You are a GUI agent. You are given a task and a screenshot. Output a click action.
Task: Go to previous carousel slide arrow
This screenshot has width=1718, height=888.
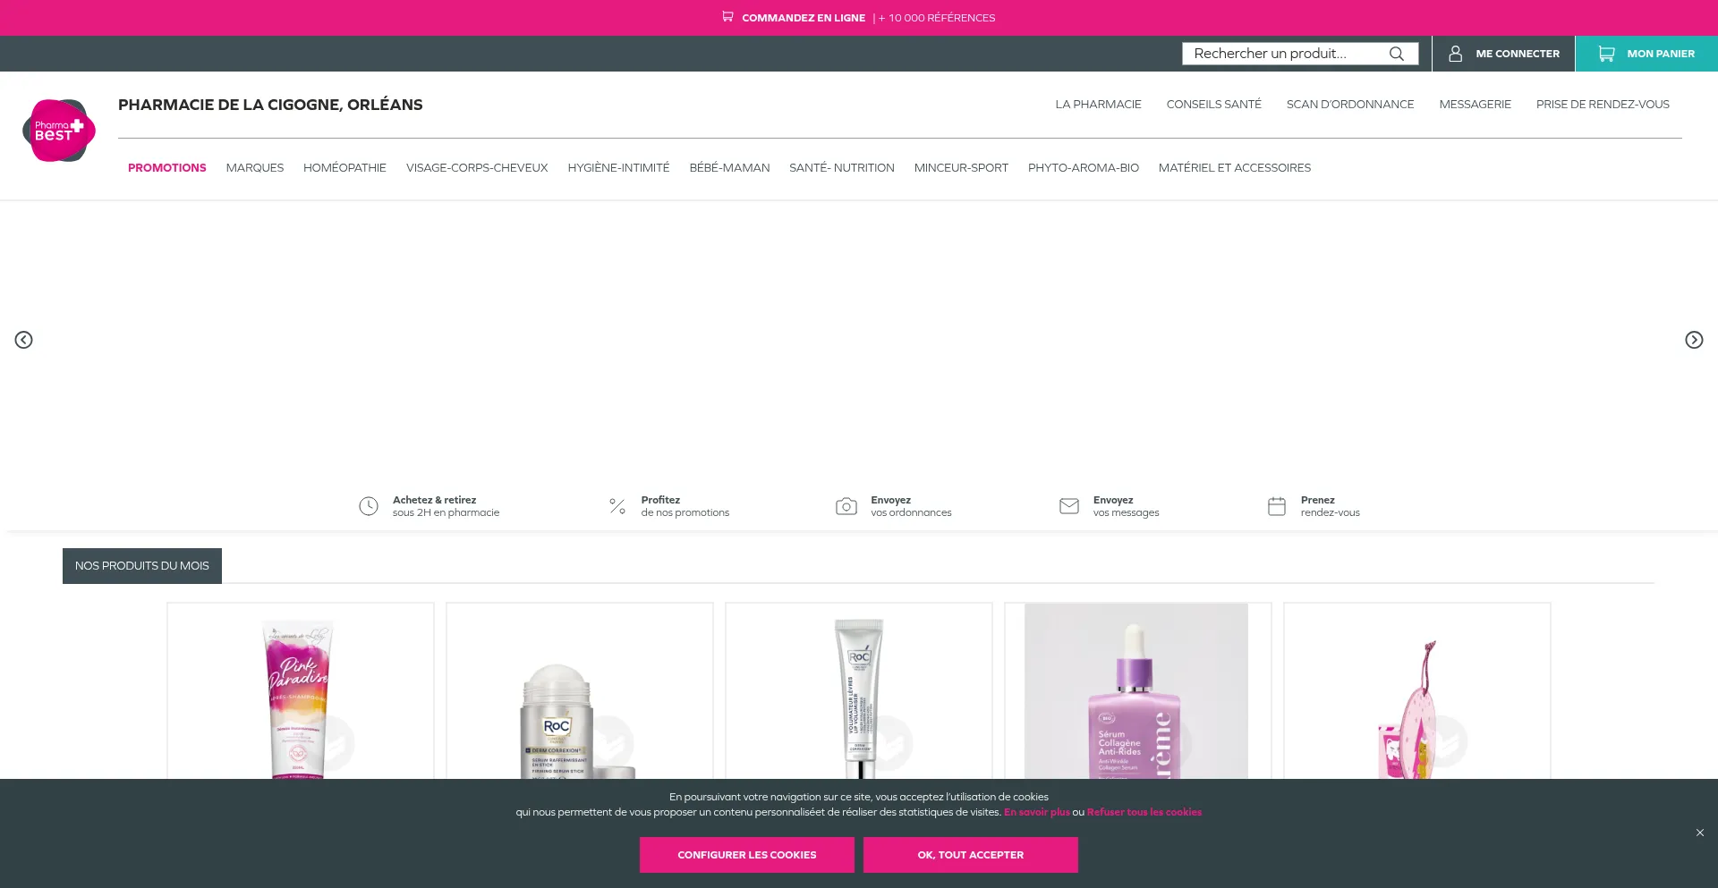click(24, 340)
